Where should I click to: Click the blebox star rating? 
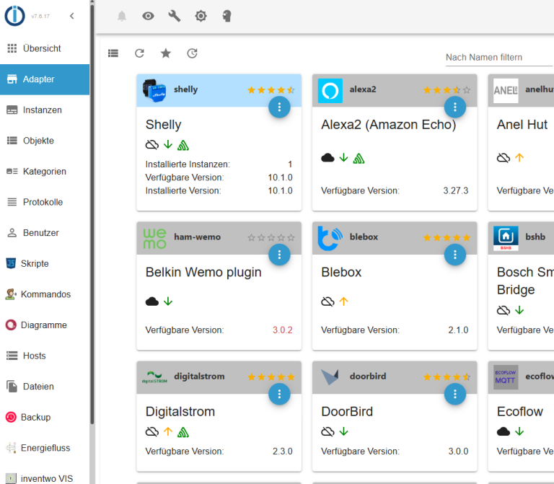447,238
